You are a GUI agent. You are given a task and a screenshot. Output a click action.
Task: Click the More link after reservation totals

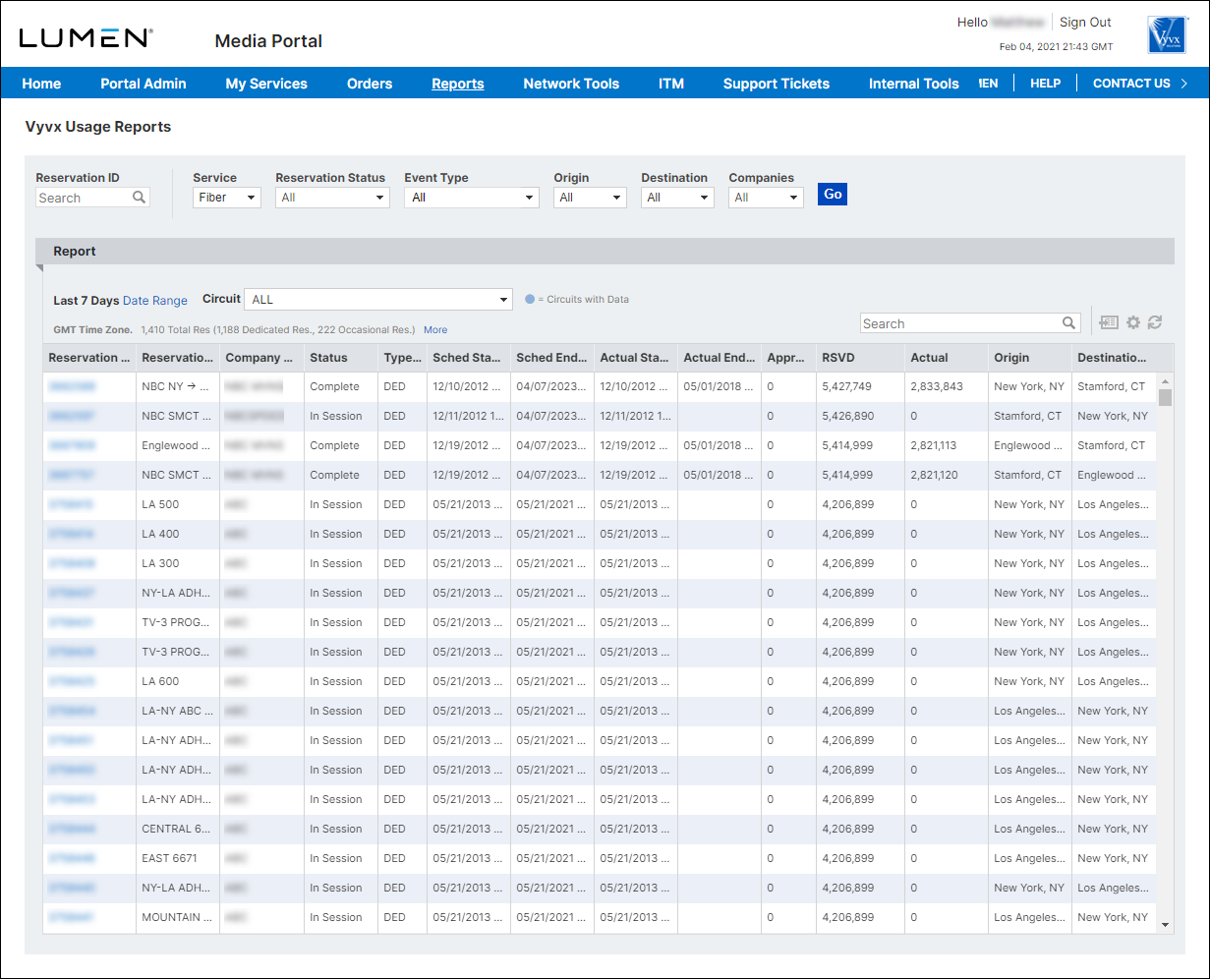click(435, 330)
